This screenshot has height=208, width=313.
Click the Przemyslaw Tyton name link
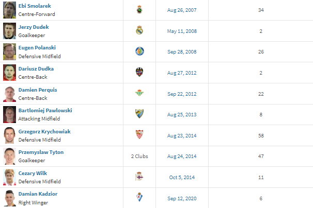(x=41, y=152)
